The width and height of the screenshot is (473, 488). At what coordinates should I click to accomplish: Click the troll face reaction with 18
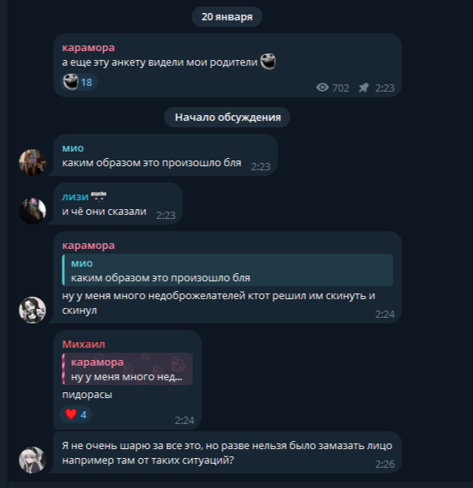[x=79, y=82]
